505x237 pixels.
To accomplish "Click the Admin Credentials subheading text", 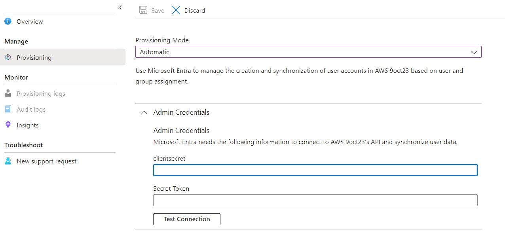I will (x=181, y=131).
